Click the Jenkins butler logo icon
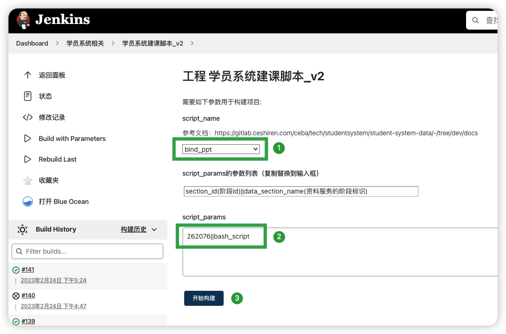This screenshot has width=506, height=334. point(23,20)
